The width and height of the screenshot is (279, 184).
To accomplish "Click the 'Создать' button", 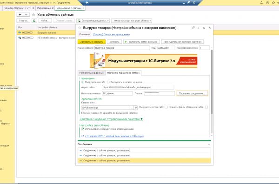I will click(23, 21).
